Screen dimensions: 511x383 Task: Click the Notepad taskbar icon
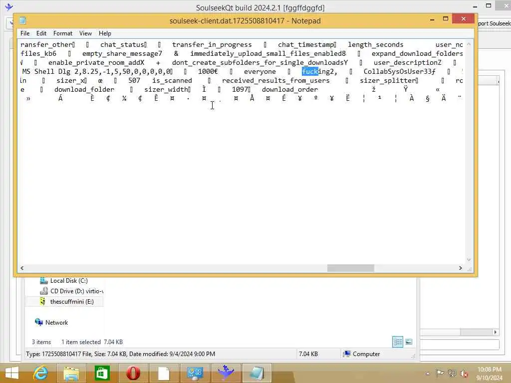click(x=257, y=373)
